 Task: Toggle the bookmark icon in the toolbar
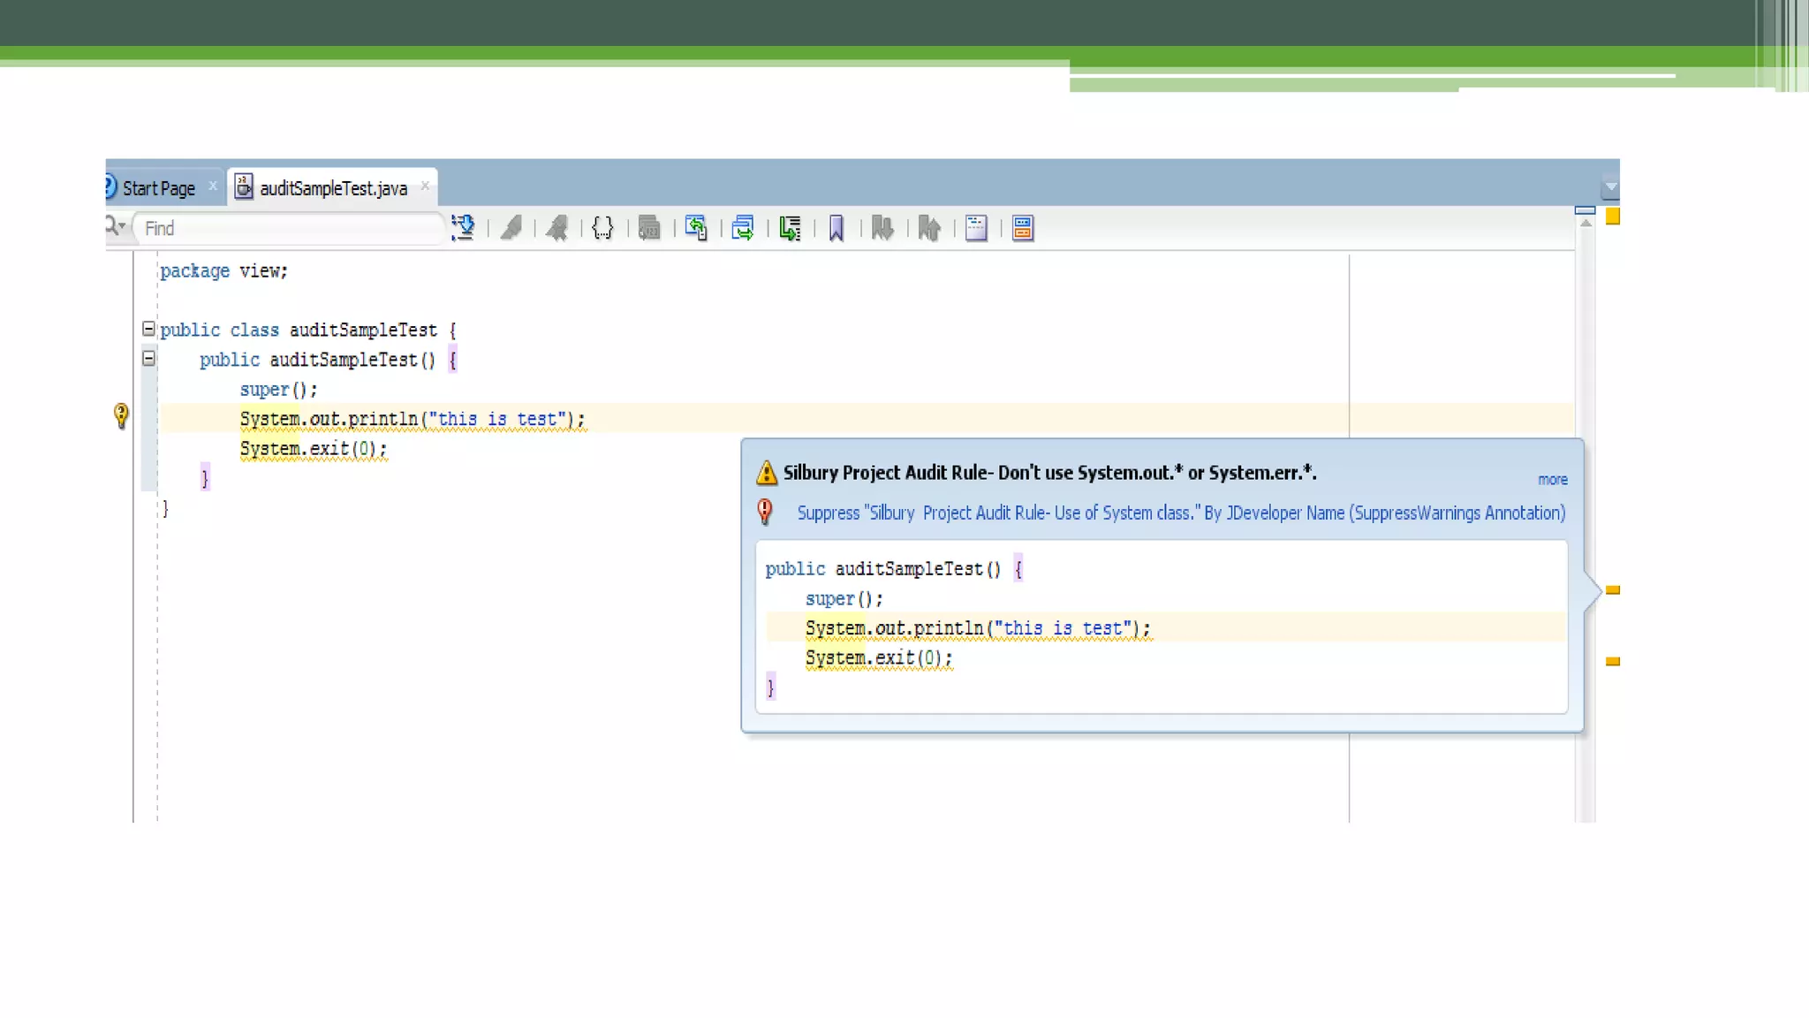point(836,228)
